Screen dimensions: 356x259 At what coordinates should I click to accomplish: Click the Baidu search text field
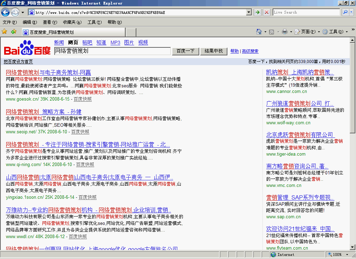[x=112, y=51]
